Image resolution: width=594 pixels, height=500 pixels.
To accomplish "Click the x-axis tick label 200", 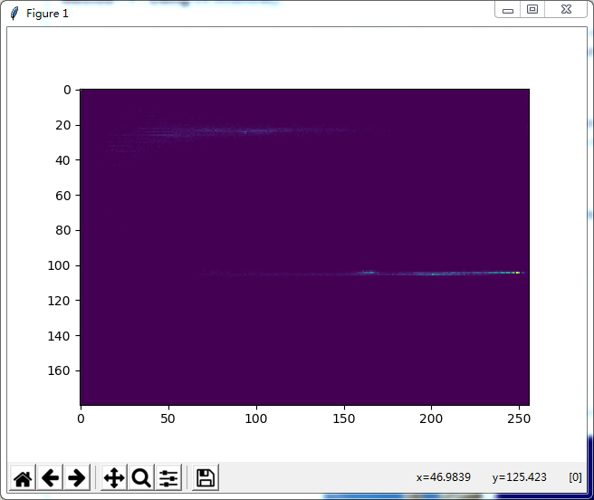I will tap(431, 418).
